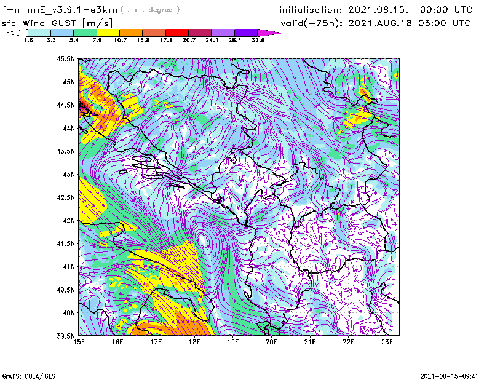Click the '17.1' colorbar value

[x=166, y=40]
